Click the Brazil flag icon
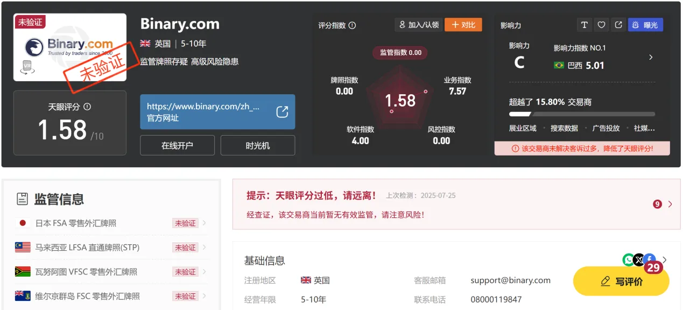Screen dimensions: 683x310 click(559, 65)
